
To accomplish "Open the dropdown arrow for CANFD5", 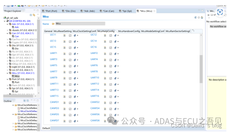I will [77, 115].
